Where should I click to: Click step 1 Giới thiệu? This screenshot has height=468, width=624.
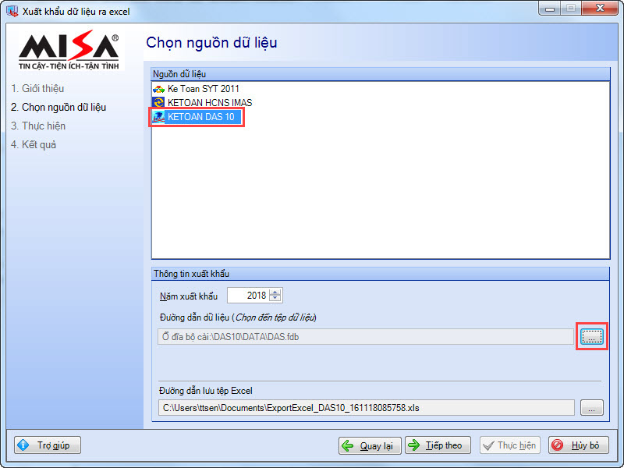click(x=37, y=88)
